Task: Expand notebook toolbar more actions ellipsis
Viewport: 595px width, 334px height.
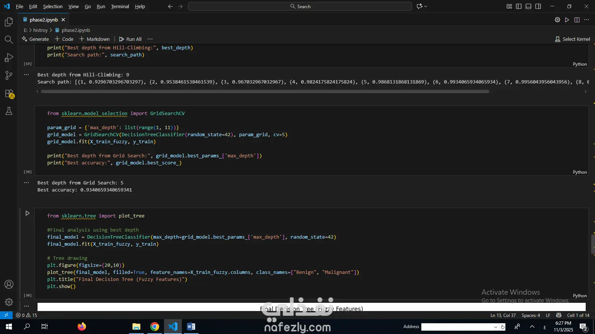Action: (x=150, y=39)
